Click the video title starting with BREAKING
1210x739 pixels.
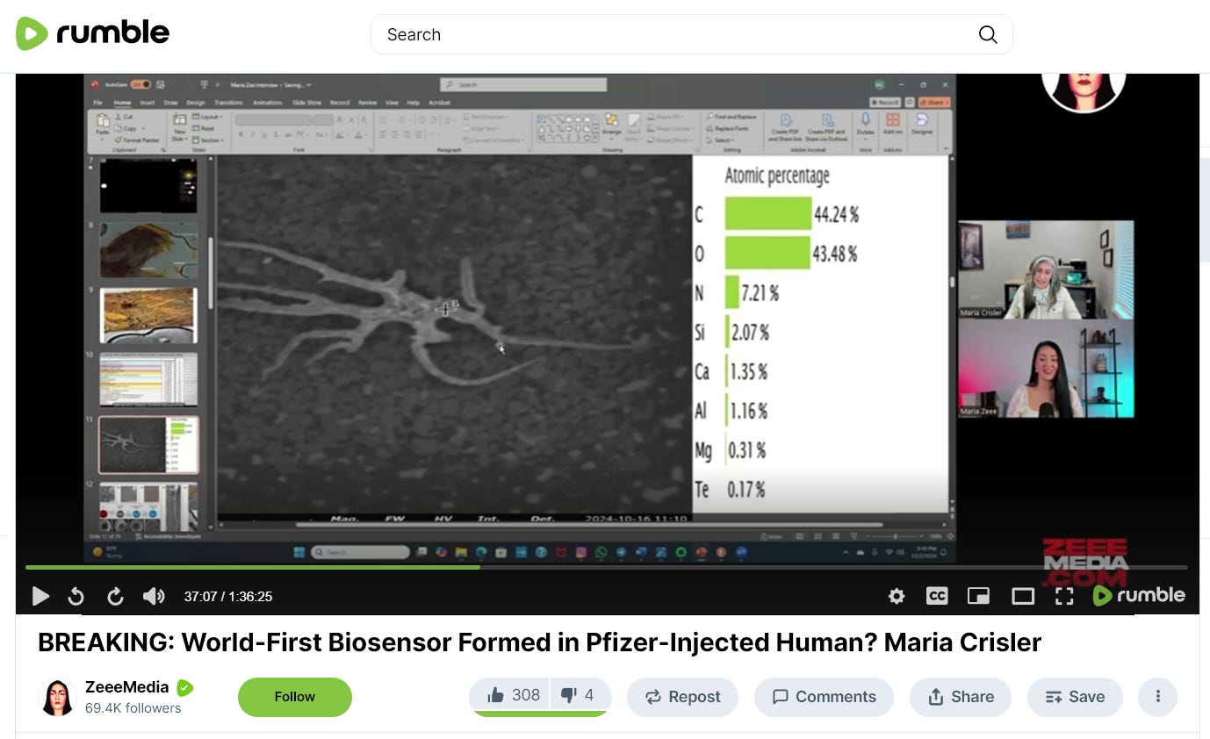[x=539, y=642]
